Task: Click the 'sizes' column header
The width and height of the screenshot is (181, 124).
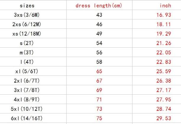Action: 27,5
